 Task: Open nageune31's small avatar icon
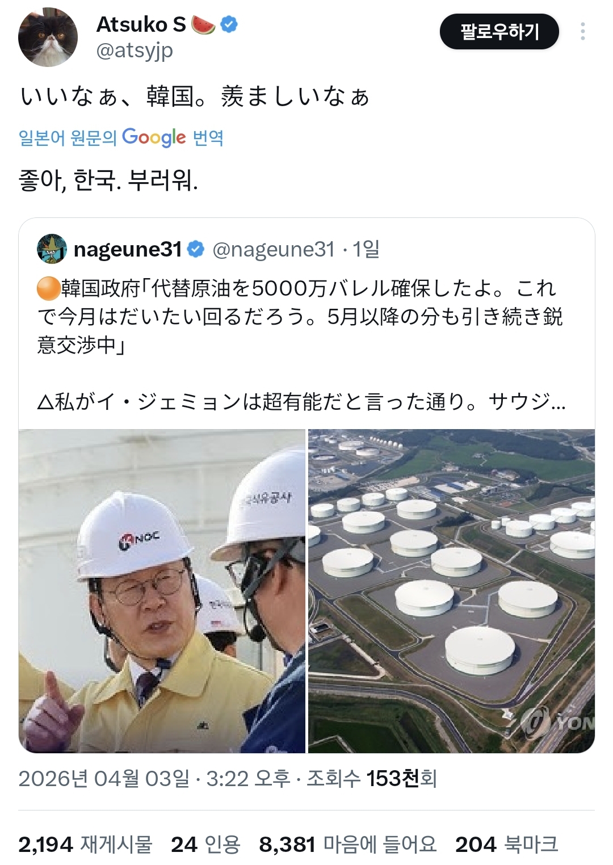click(x=52, y=249)
